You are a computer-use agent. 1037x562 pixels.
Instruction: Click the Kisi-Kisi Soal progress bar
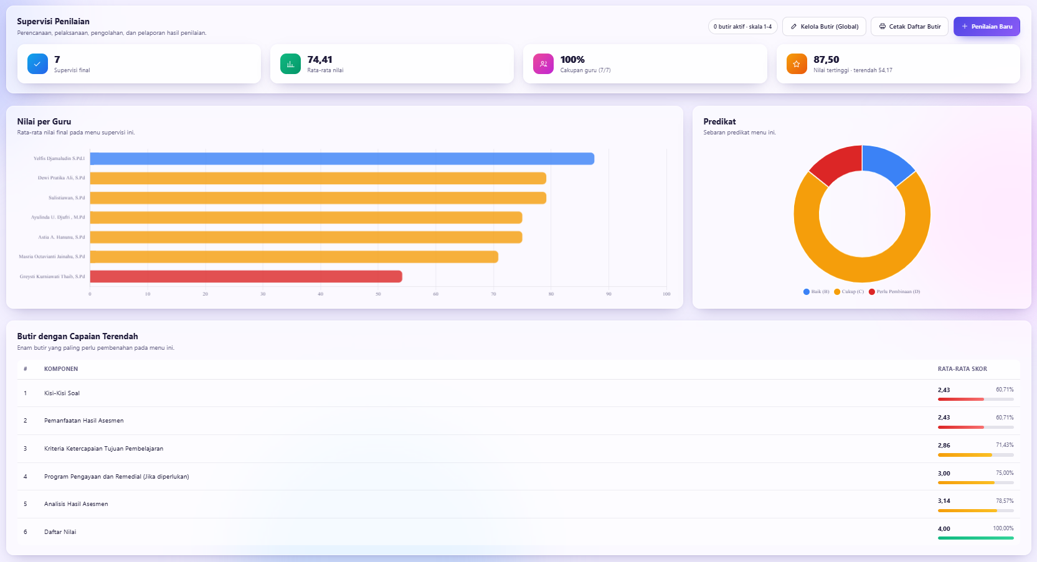tap(976, 399)
